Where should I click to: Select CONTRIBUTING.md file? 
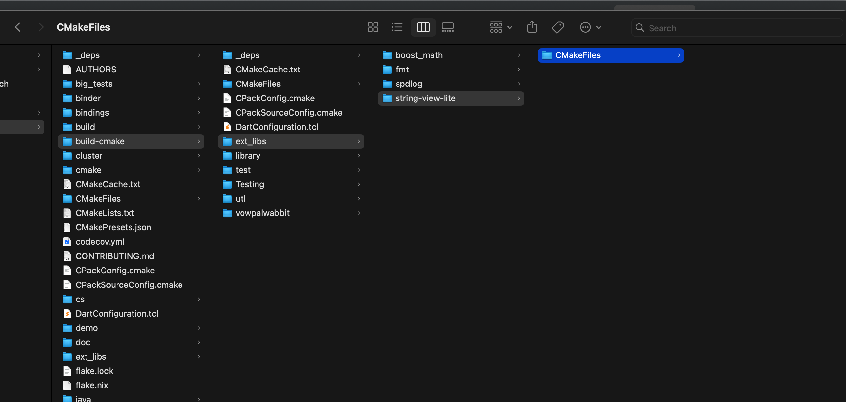click(115, 256)
